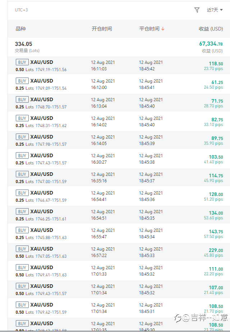The image size is (230, 332).
Task: Click the 近7天 dropdown arrow
Action: pos(221,10)
